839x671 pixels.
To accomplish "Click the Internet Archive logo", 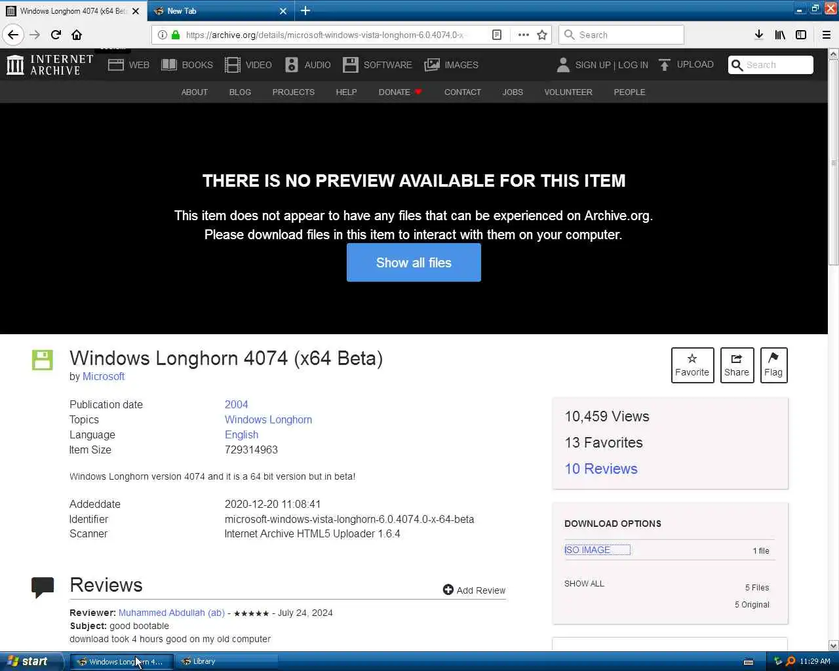I will pyautogui.click(x=50, y=65).
